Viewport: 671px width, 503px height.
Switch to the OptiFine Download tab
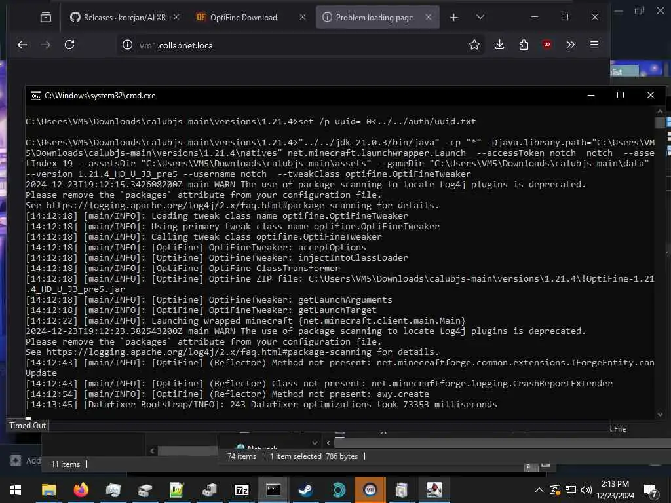(x=250, y=17)
